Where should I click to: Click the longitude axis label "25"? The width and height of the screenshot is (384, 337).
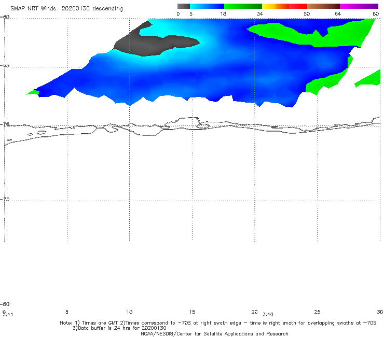click(317, 312)
